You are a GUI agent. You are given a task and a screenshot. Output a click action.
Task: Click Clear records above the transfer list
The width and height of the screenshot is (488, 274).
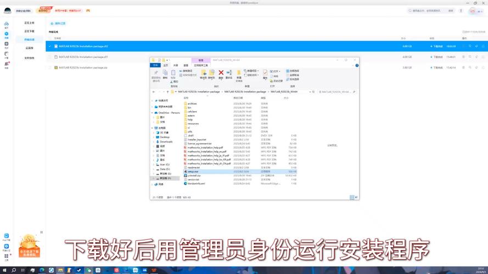(x=58, y=24)
